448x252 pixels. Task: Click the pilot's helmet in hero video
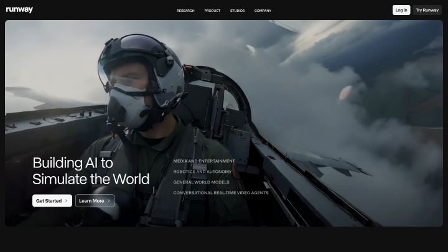coord(143,59)
